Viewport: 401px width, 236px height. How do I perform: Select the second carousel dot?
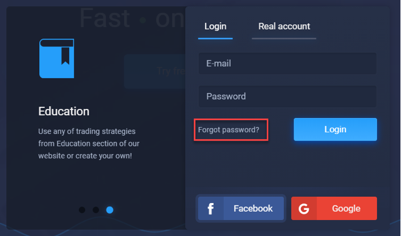(x=95, y=210)
